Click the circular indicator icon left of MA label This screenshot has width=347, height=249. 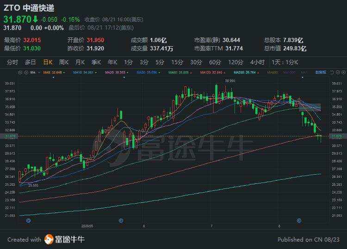(x=26, y=73)
